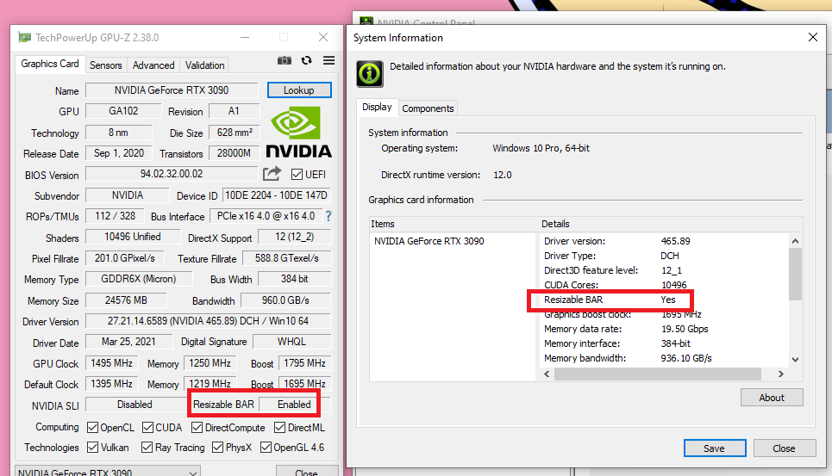Click the Driver Version field in GPU-Z

pyautogui.click(x=208, y=321)
